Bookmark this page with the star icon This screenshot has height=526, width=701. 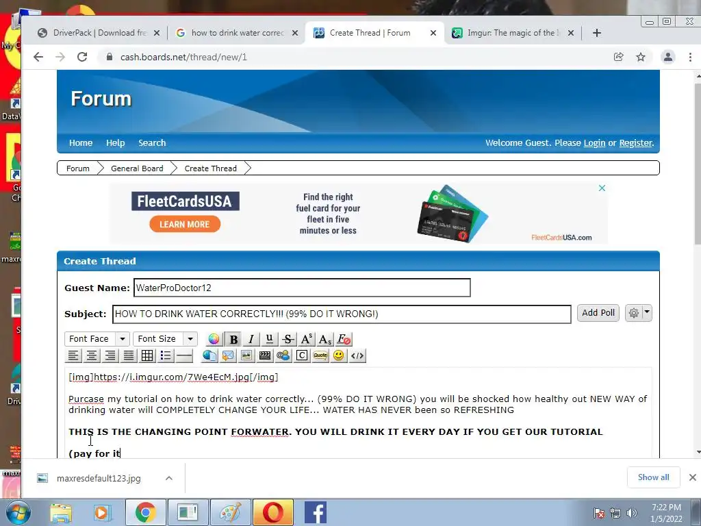pyautogui.click(x=641, y=57)
